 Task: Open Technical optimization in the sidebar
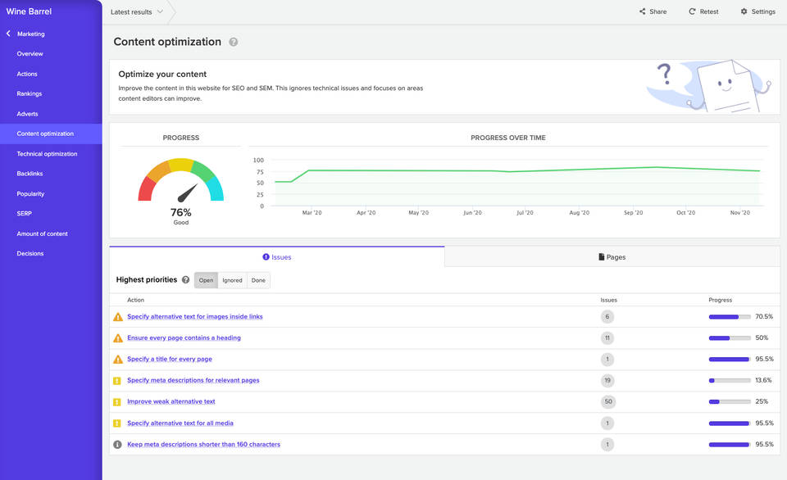47,154
